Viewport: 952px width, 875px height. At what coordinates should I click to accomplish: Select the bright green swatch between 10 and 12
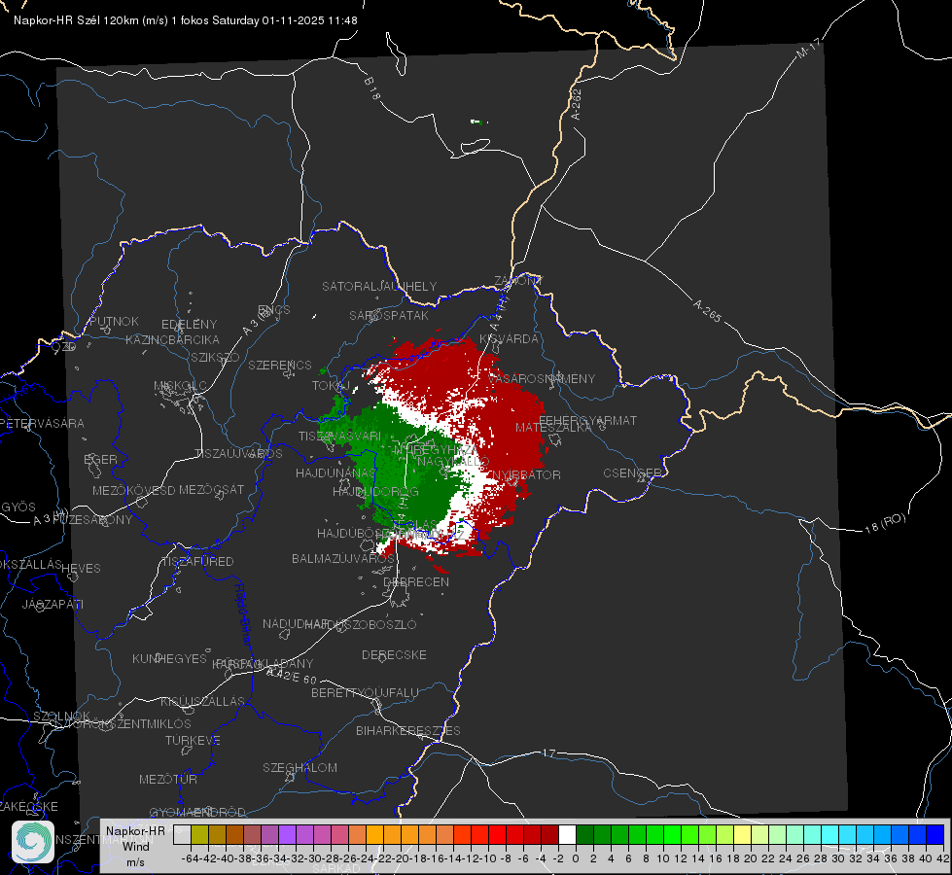point(672,835)
